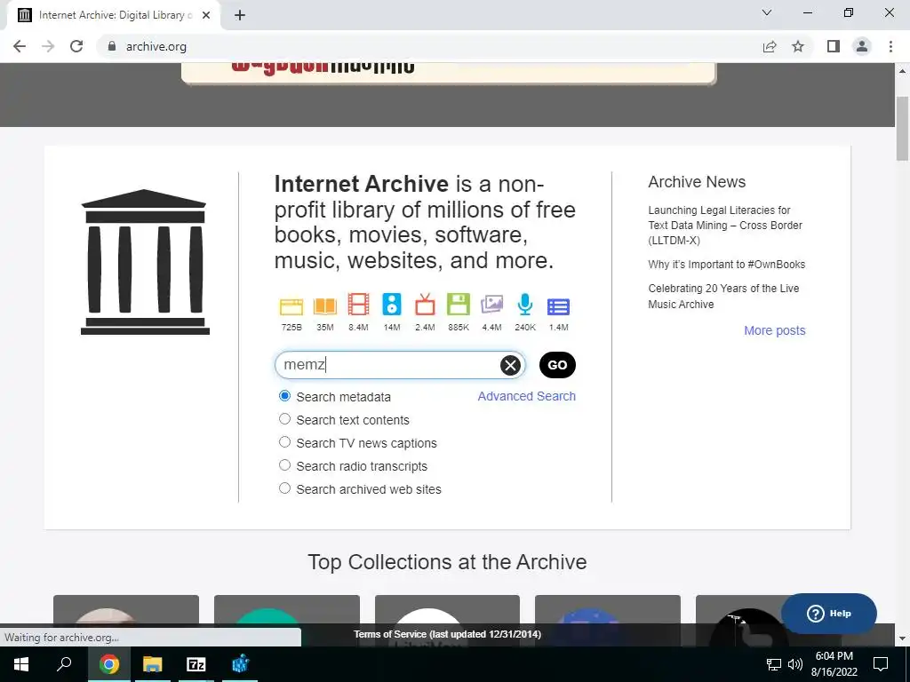
Task: Open the More posts link
Action: [x=775, y=330]
